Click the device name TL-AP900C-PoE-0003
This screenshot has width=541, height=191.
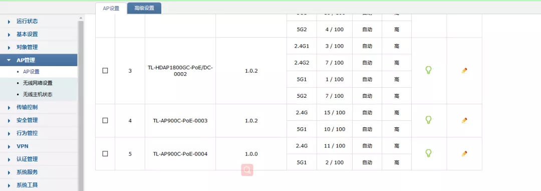180,120
